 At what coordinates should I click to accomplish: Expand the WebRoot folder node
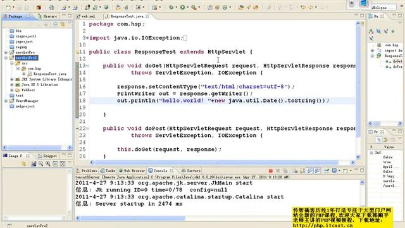pyautogui.click(x=12, y=90)
